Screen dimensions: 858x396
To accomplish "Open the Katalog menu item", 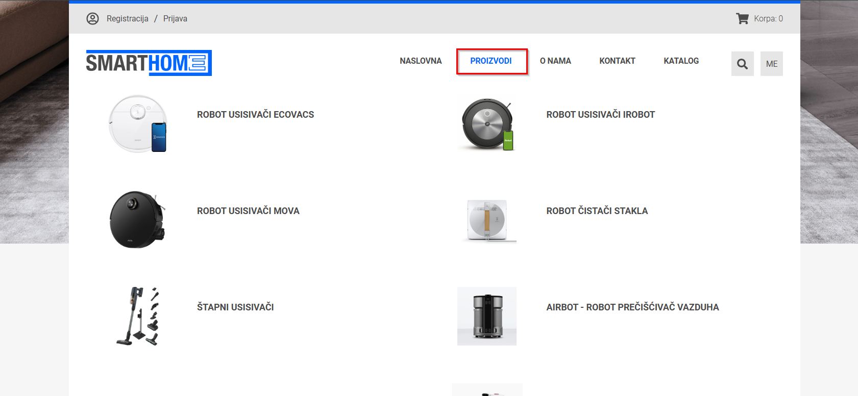I will tap(681, 61).
